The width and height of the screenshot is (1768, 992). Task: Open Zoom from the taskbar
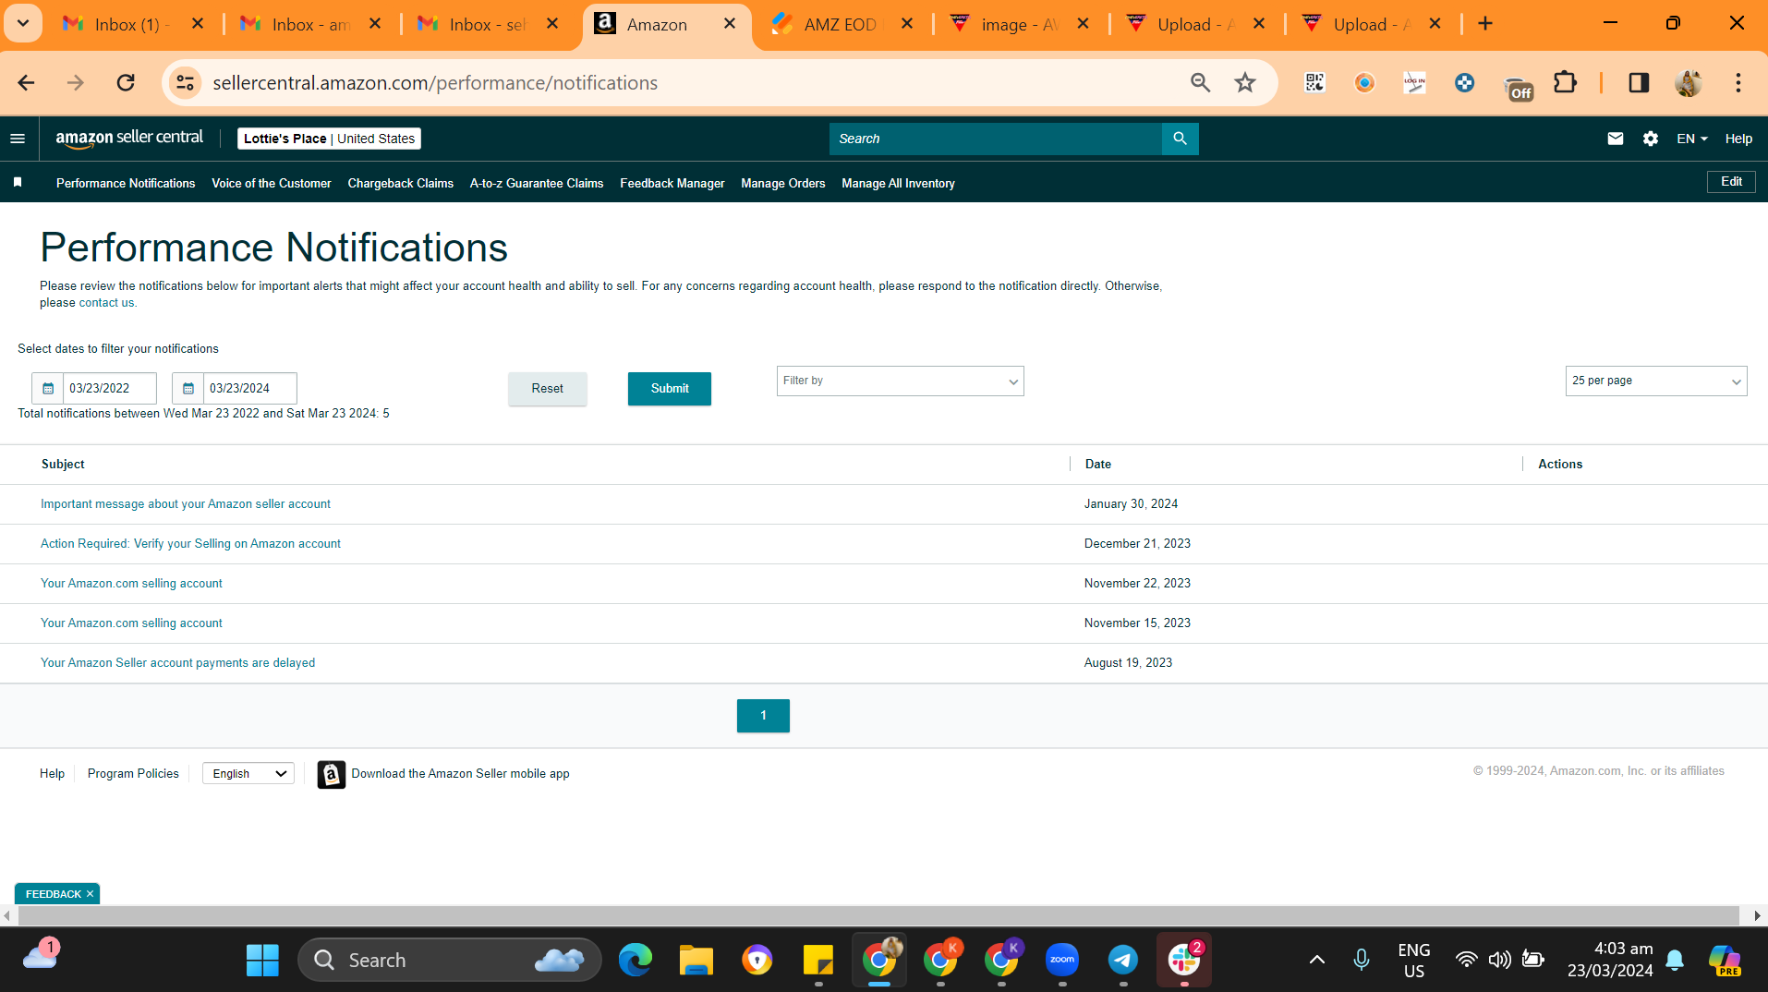click(x=1062, y=961)
